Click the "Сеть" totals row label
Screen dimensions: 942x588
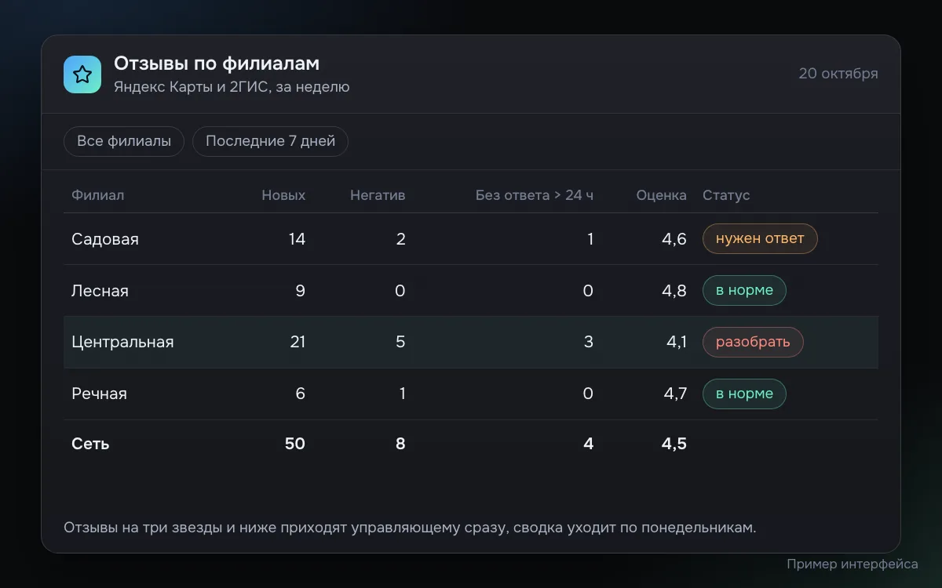[90, 444]
